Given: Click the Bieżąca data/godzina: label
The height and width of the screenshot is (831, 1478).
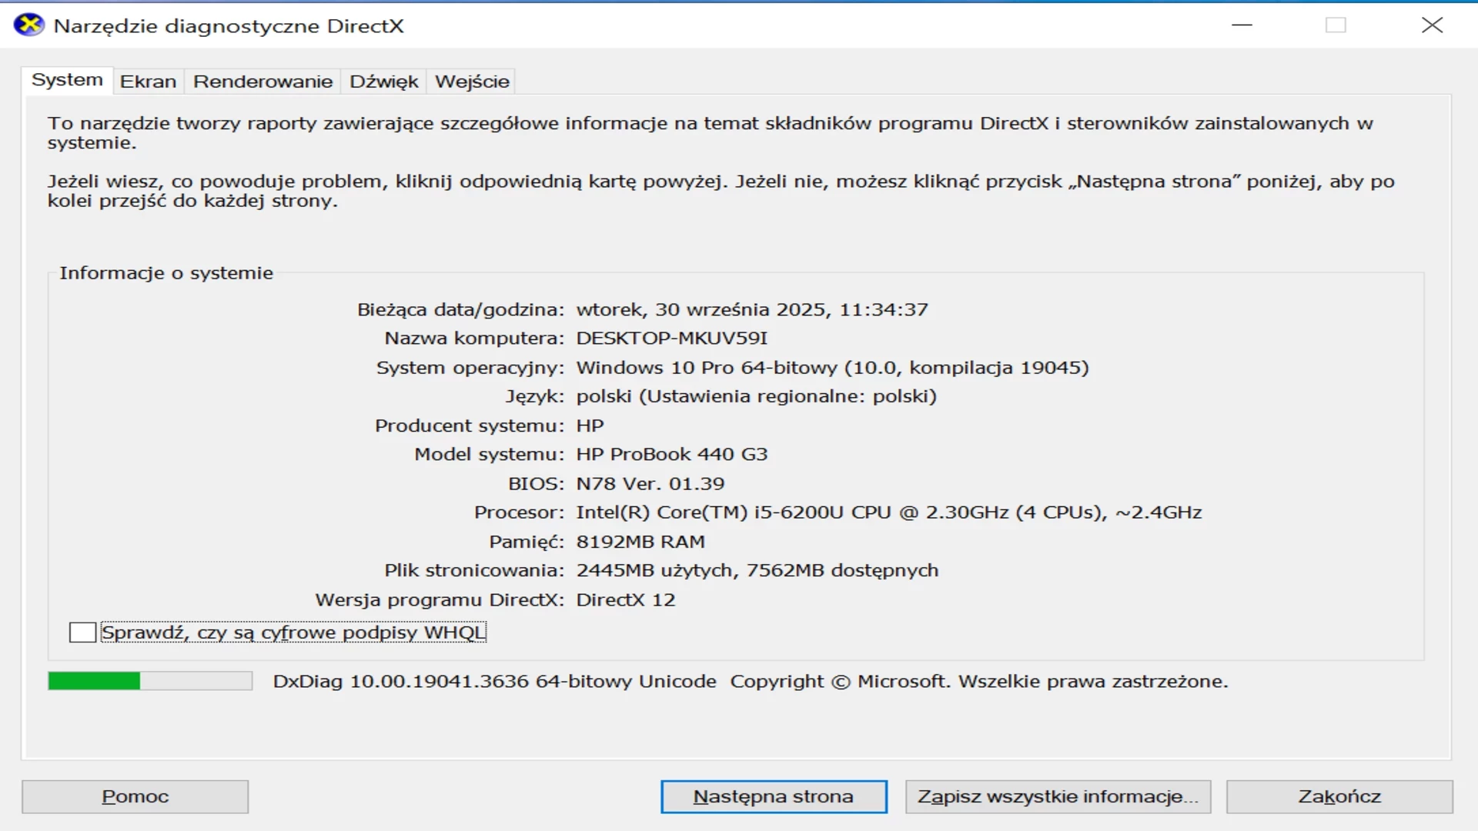Looking at the screenshot, I should pos(460,309).
